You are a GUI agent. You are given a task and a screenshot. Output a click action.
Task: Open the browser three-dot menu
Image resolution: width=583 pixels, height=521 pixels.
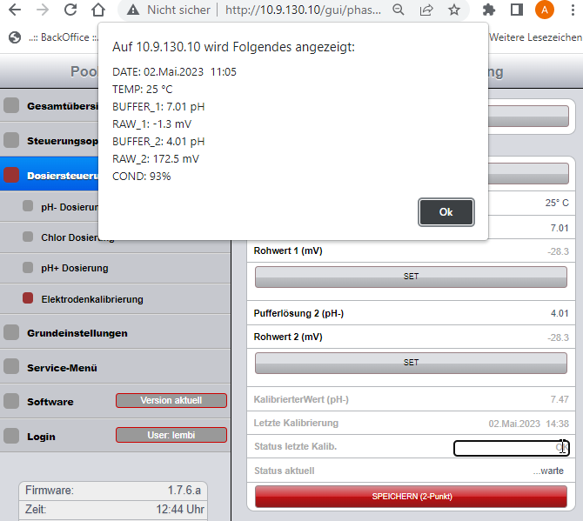[x=573, y=10]
